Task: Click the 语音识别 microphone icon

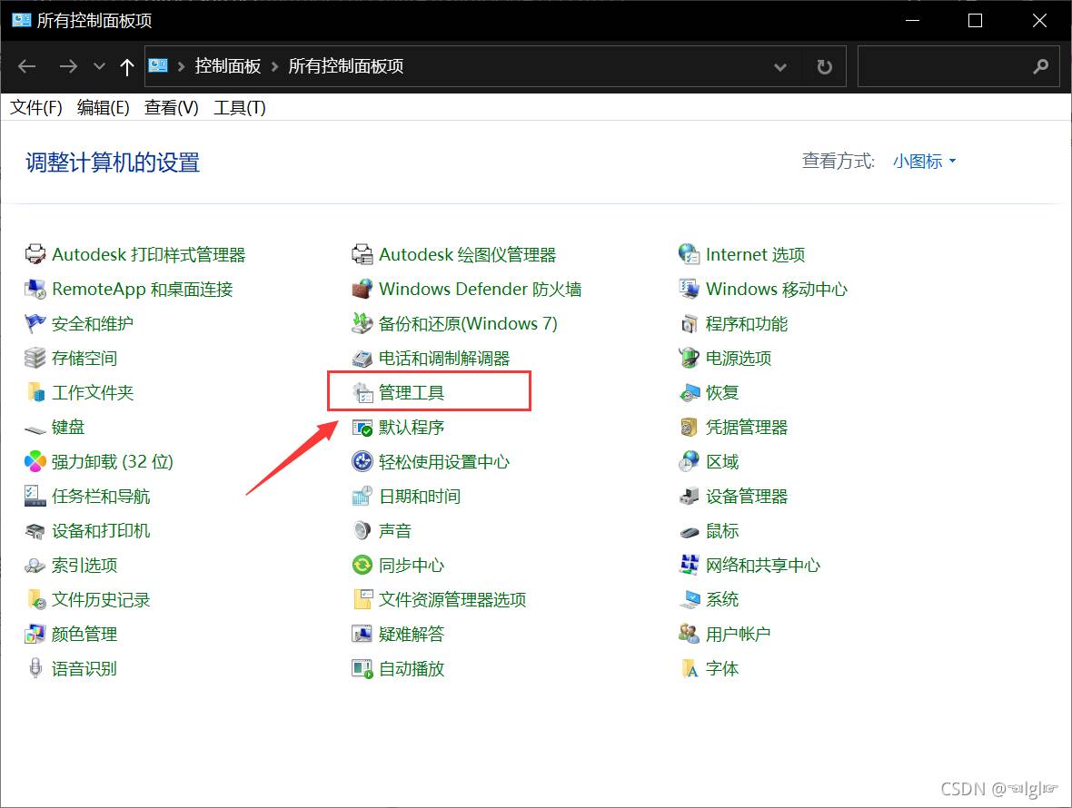Action: [x=35, y=669]
